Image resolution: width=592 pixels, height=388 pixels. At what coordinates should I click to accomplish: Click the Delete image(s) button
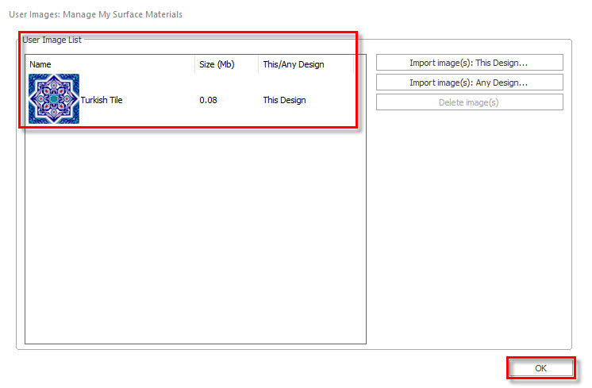(469, 102)
